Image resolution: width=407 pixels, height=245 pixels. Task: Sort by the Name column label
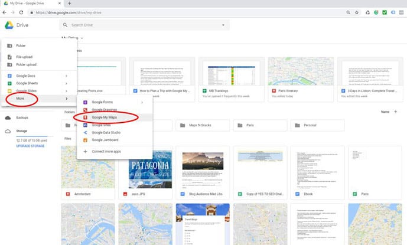click(x=385, y=112)
